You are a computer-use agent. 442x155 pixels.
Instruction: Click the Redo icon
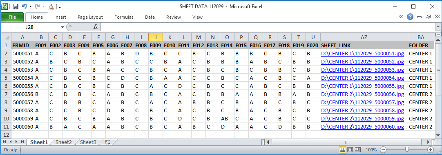pyautogui.click(x=37, y=6)
